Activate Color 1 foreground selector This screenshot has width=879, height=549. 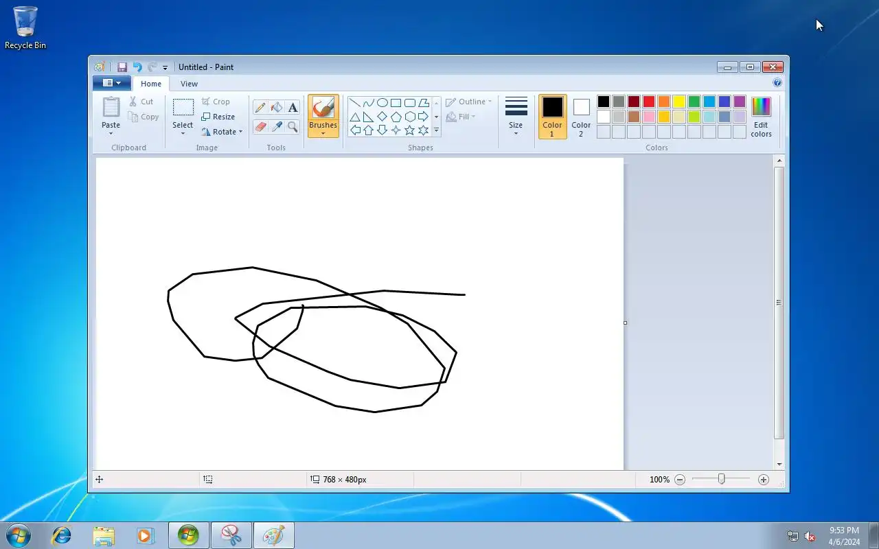pos(552,117)
